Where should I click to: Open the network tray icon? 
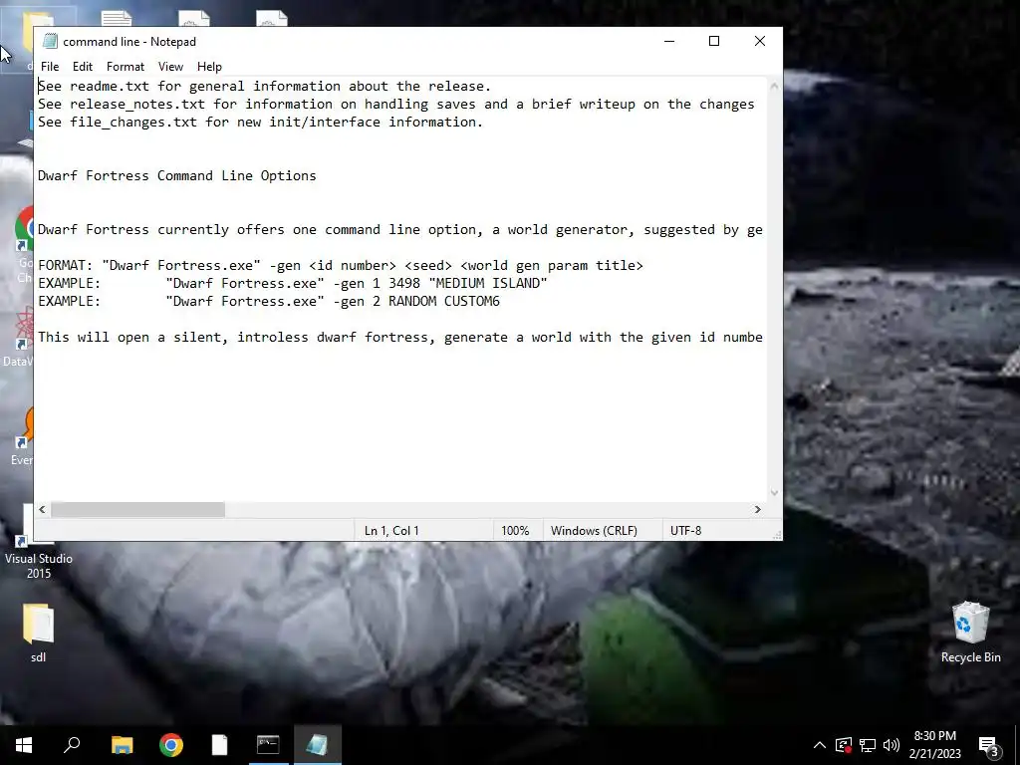pos(868,745)
